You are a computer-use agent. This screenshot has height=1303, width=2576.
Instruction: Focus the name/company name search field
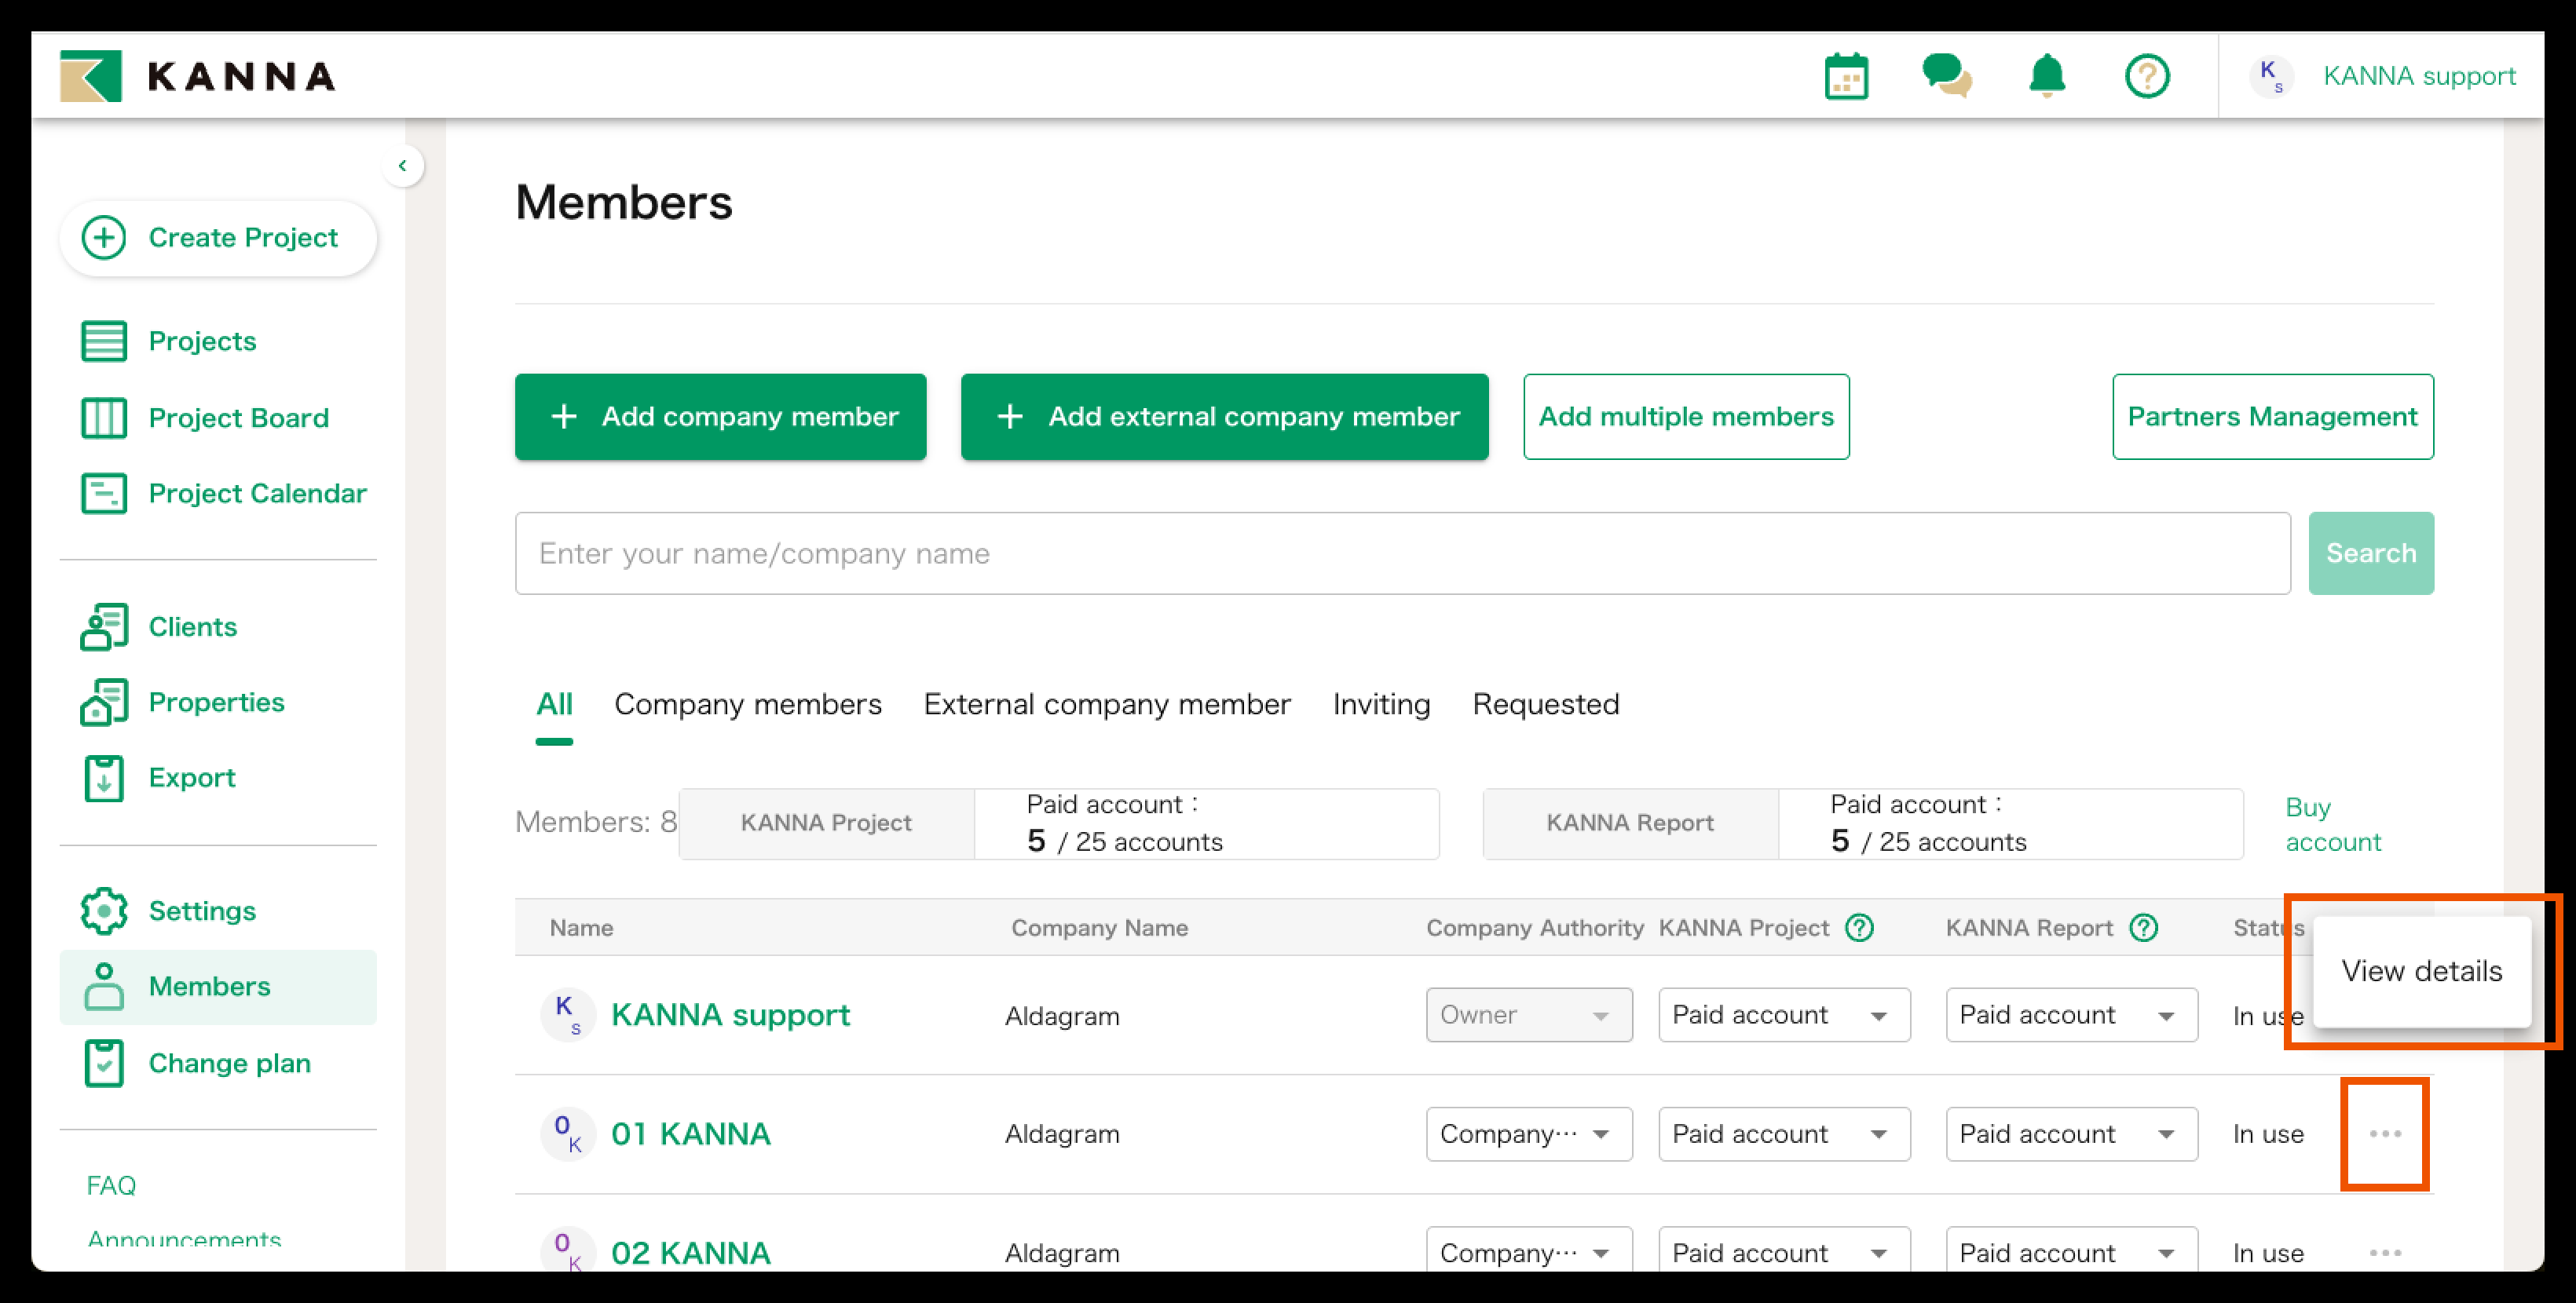(1401, 553)
